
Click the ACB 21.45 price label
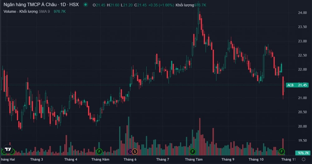(x=298, y=85)
